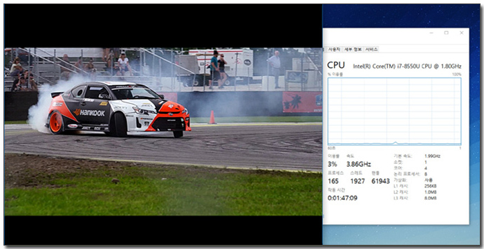Select the process count 165
Viewport: 484px width, 249px height.
[x=333, y=181]
